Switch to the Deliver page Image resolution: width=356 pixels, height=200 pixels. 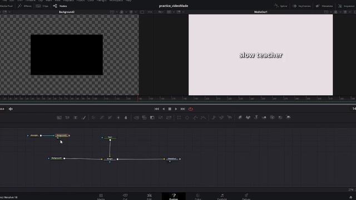pos(246,197)
